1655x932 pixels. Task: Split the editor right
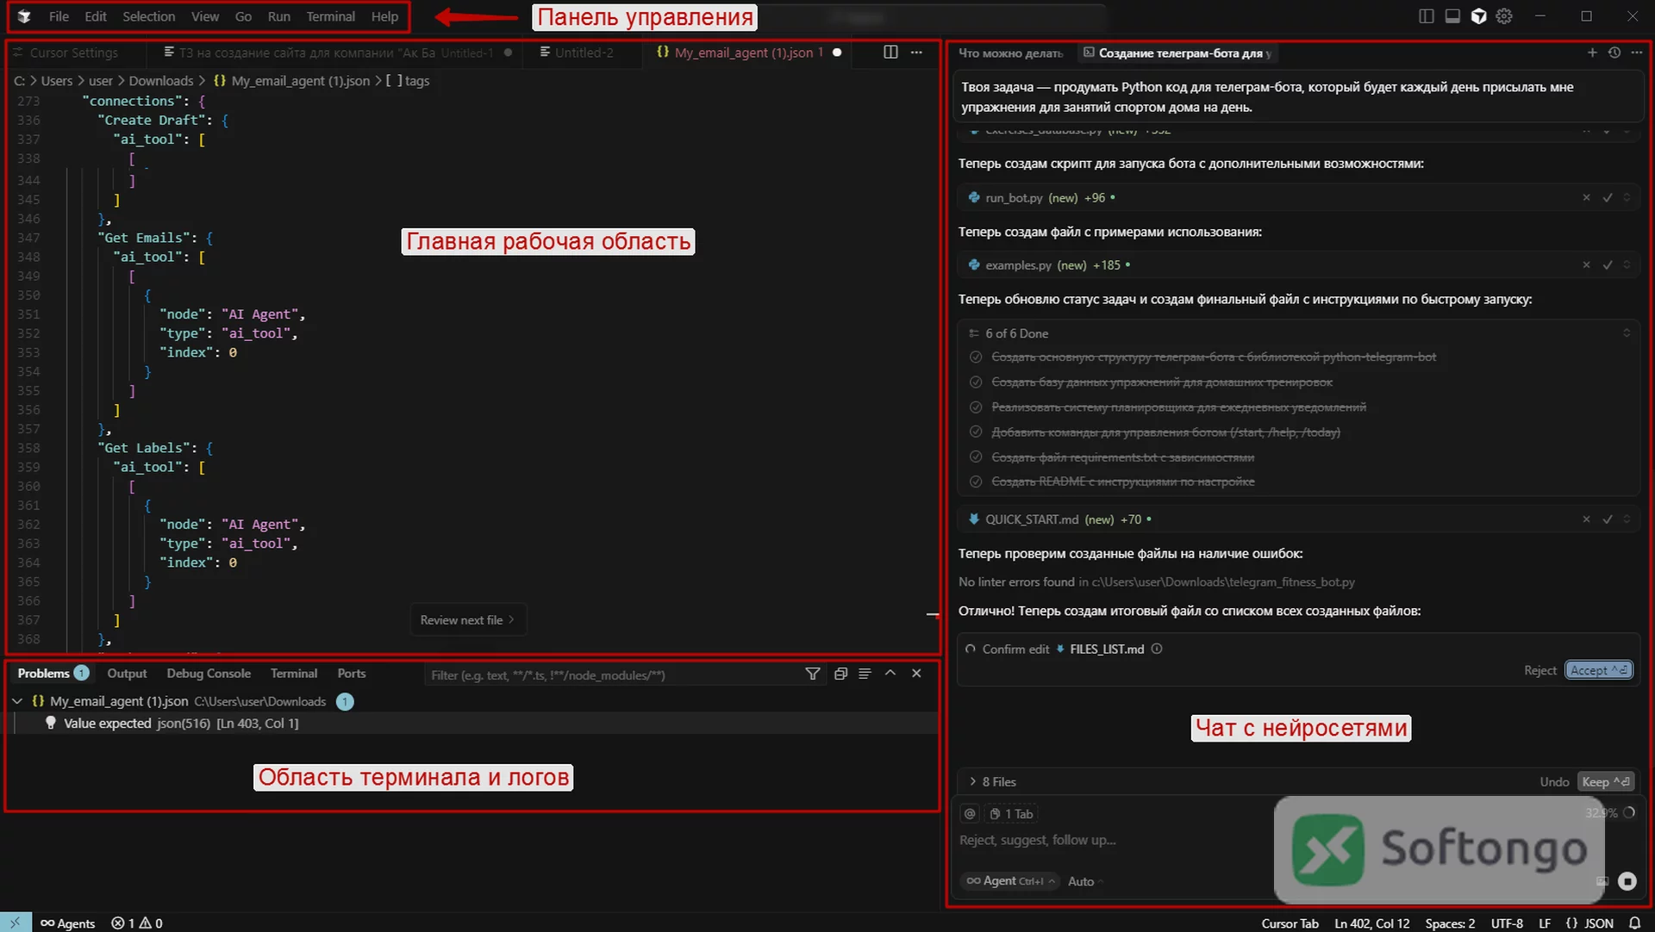click(890, 53)
